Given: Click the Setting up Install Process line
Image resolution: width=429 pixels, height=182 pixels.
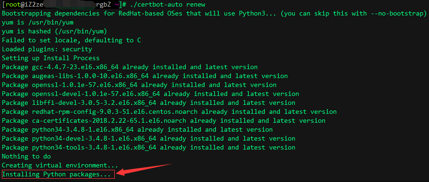Looking at the screenshot, I should coord(51,58).
